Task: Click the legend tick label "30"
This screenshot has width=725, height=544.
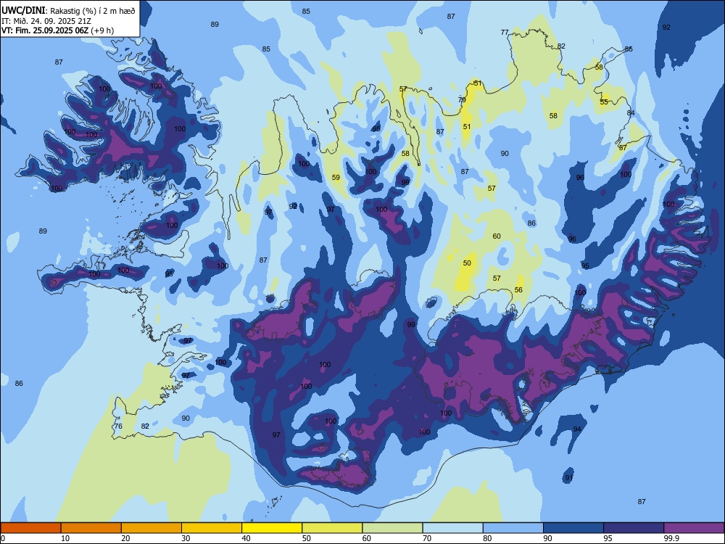Action: coord(186,538)
